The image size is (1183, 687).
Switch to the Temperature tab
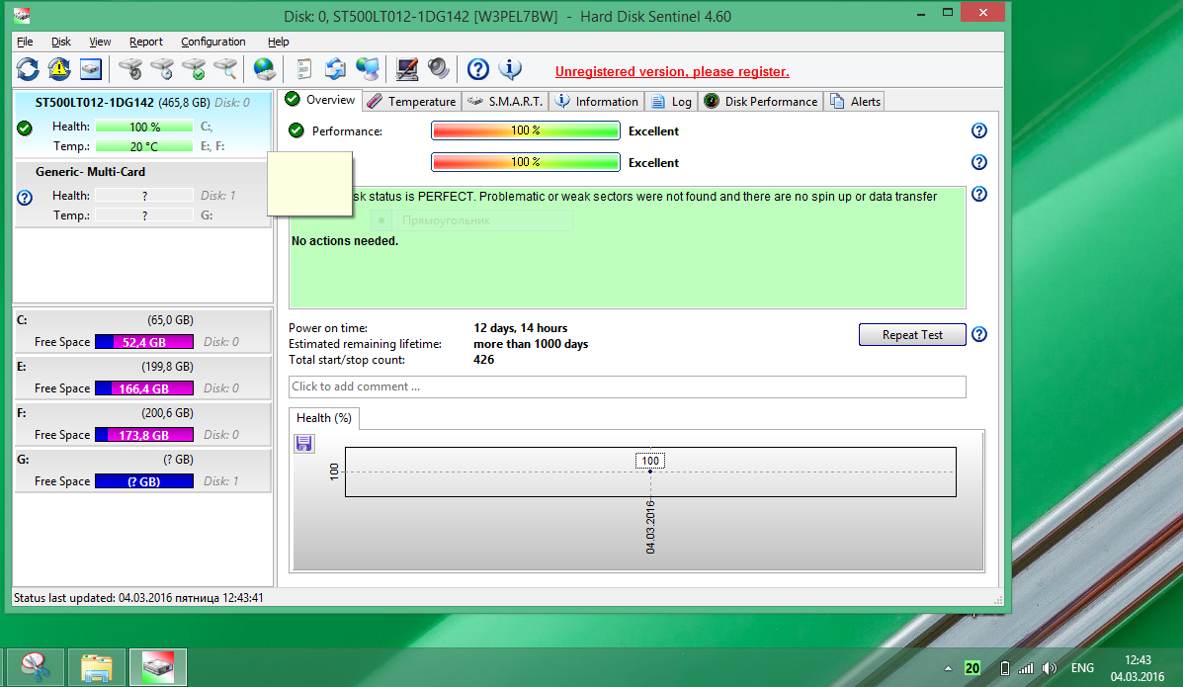411,101
